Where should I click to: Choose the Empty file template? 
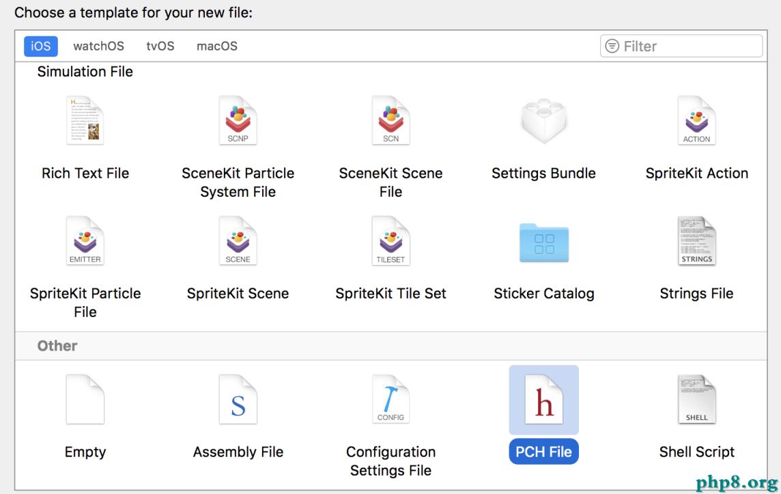[85, 400]
